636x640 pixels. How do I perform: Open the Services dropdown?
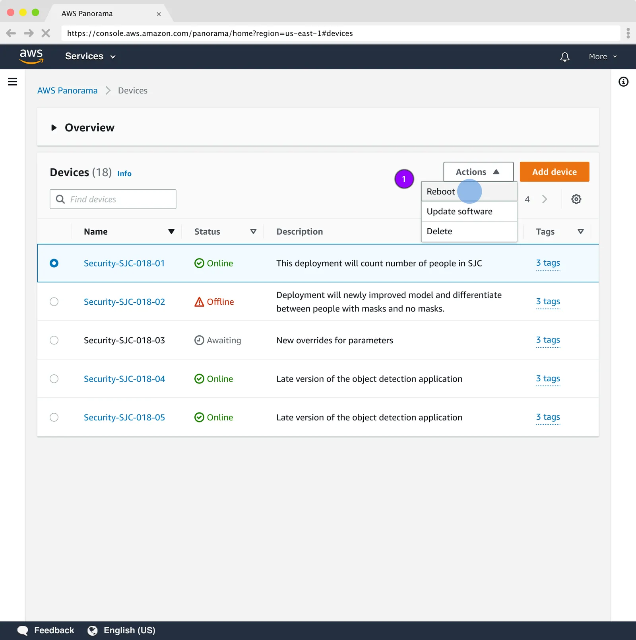90,56
